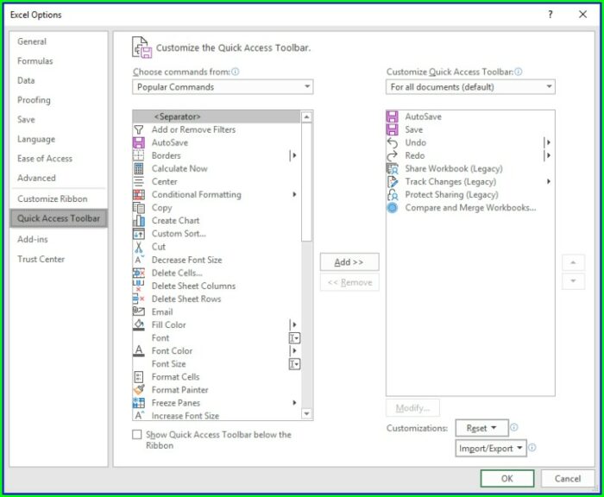
Task: Click the Create Chart icon
Action: click(138, 221)
